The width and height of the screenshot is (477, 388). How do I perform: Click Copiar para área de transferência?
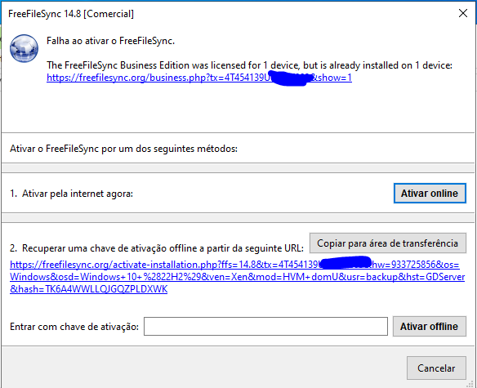387,243
